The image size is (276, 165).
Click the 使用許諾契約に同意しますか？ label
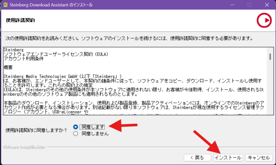pos(36,130)
